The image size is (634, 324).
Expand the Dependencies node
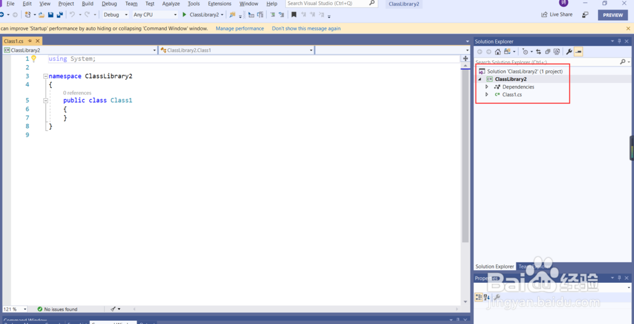click(487, 87)
